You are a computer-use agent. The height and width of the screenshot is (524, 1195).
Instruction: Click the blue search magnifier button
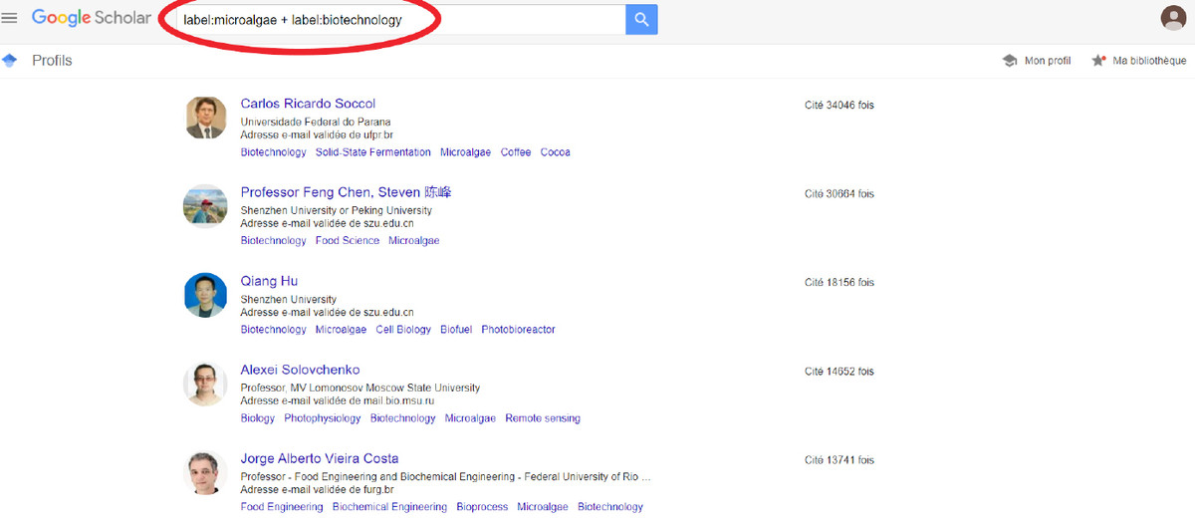(641, 19)
